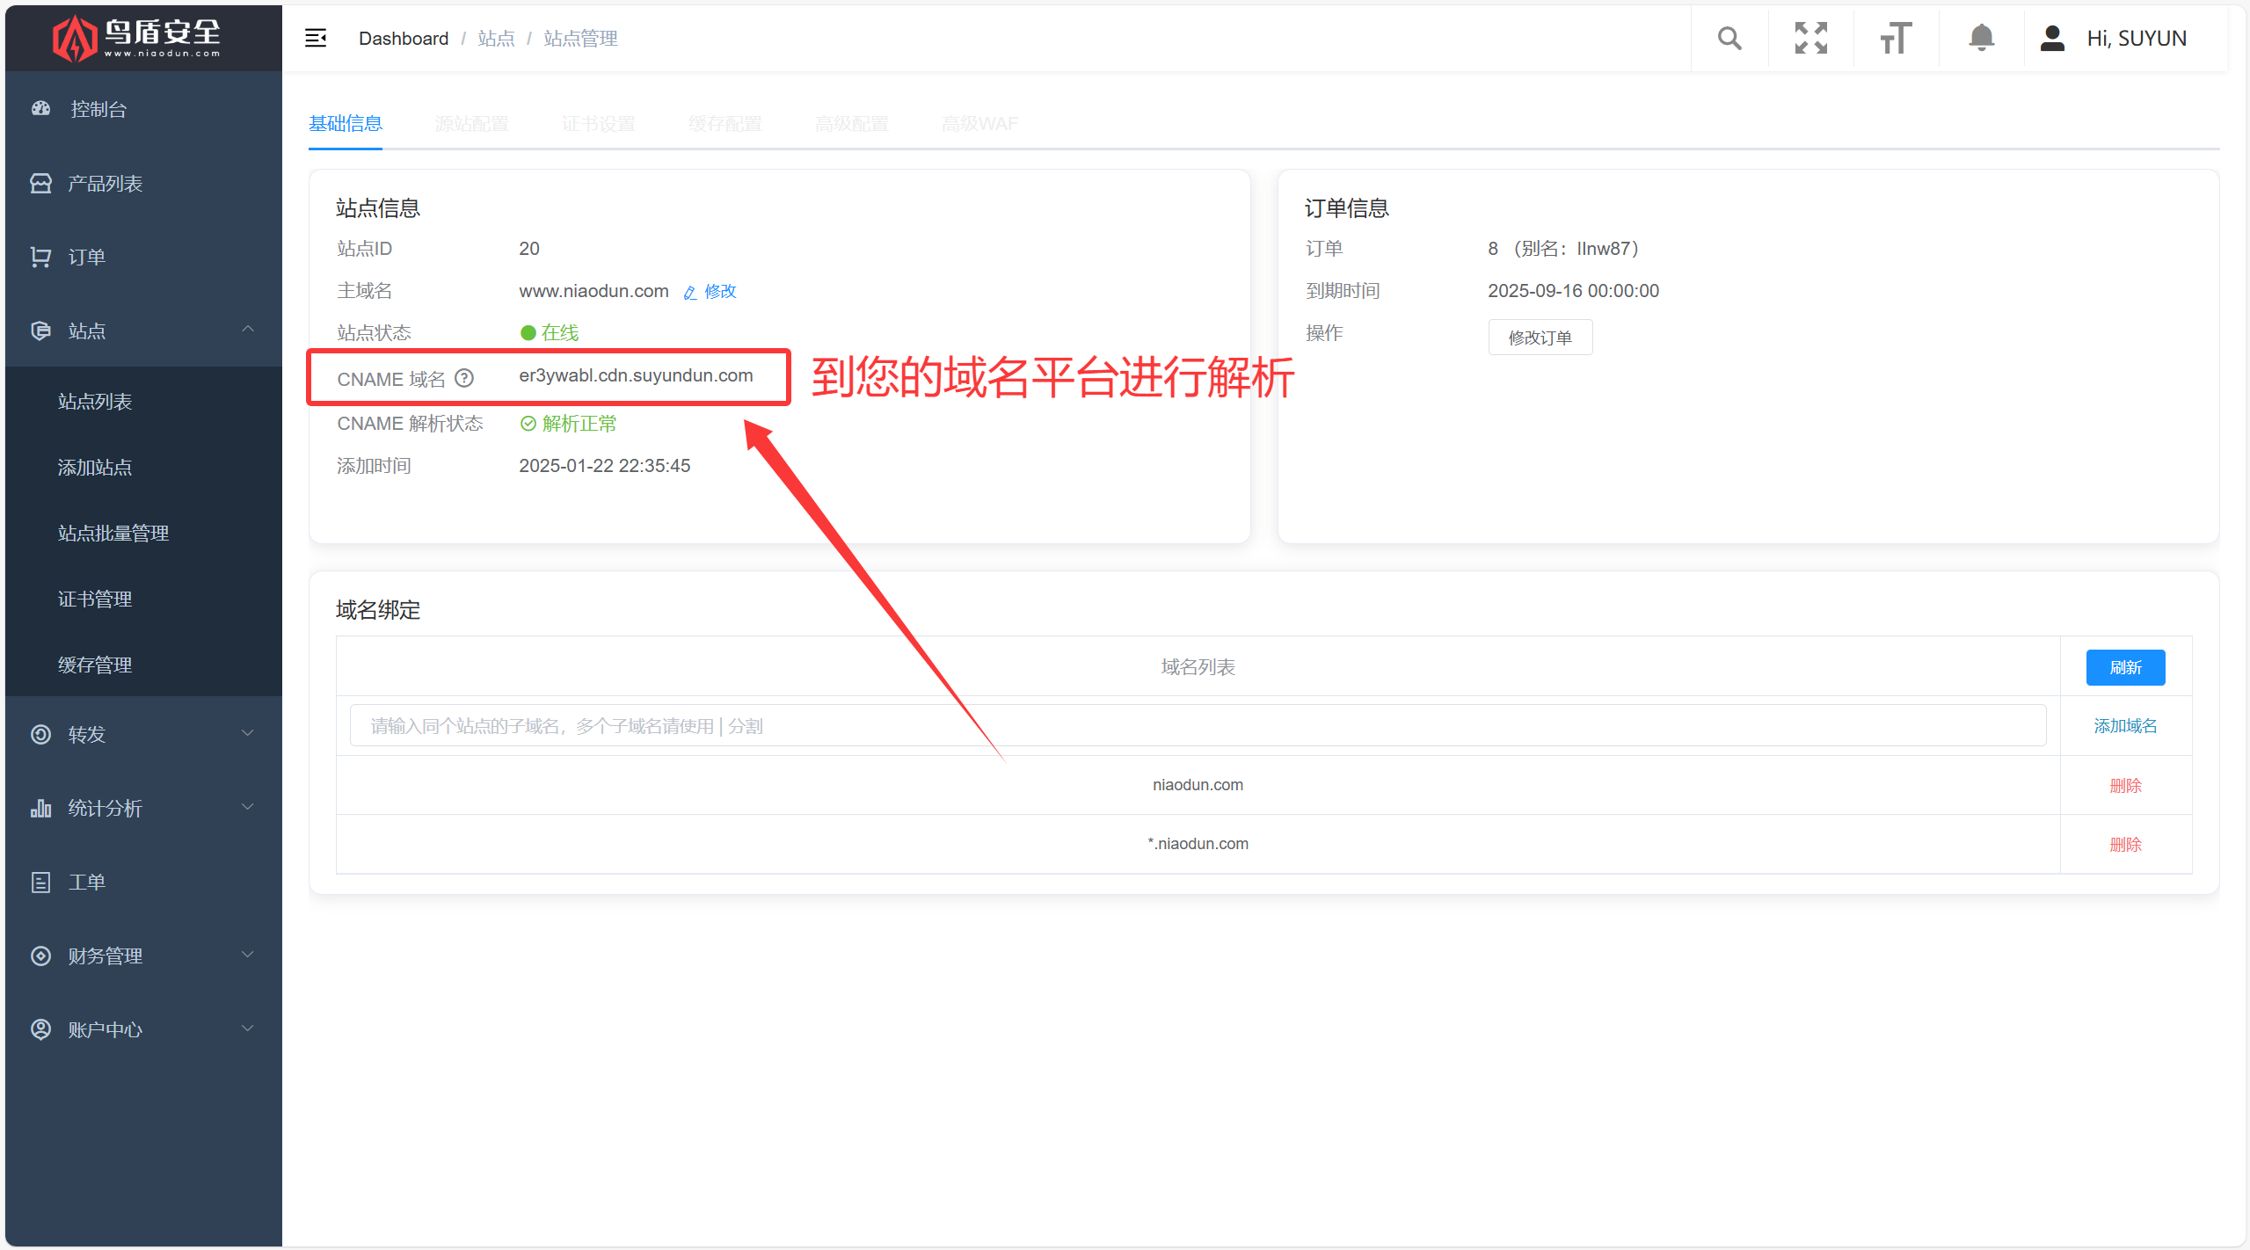Collapse the 站点 menu chevron
Screen dimensions: 2250x1250
coord(248,329)
